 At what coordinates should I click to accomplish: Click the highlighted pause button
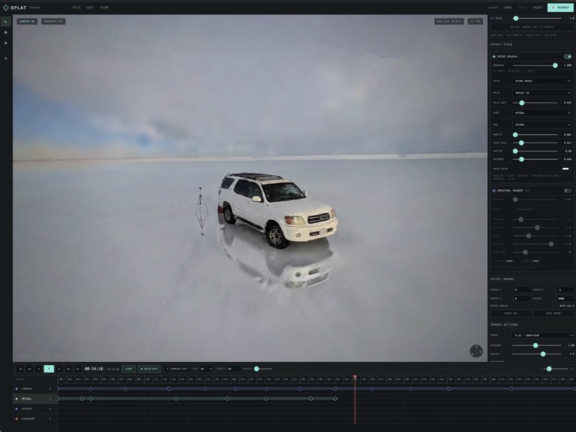click(x=49, y=369)
